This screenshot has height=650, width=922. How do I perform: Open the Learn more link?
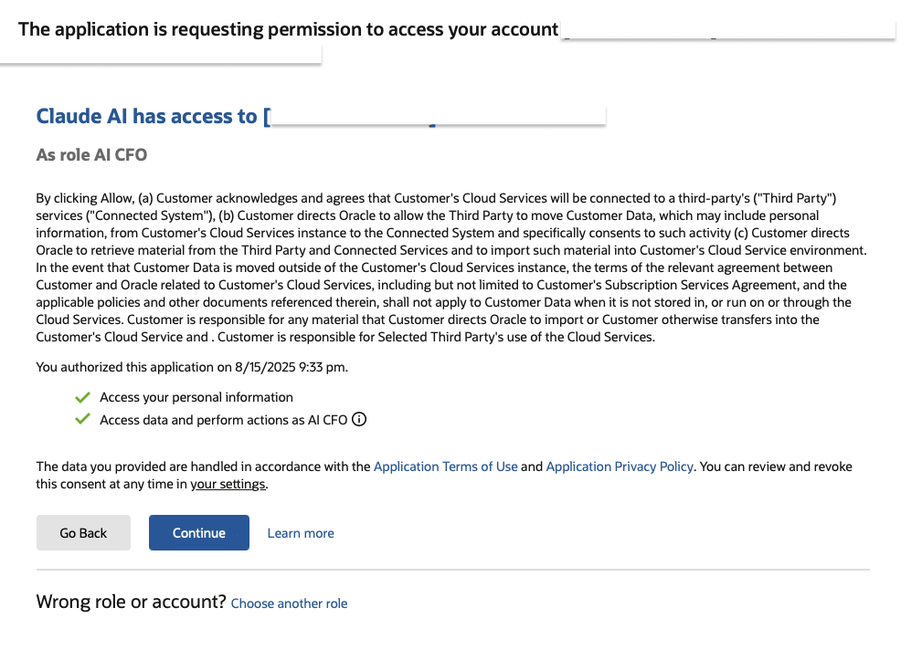pos(301,533)
